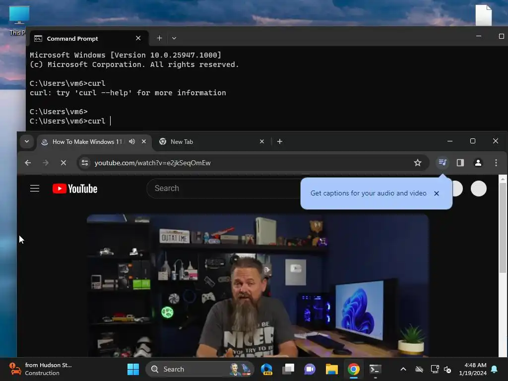Select blank file icon on desktop
The height and width of the screenshot is (381, 508).
tap(483, 15)
